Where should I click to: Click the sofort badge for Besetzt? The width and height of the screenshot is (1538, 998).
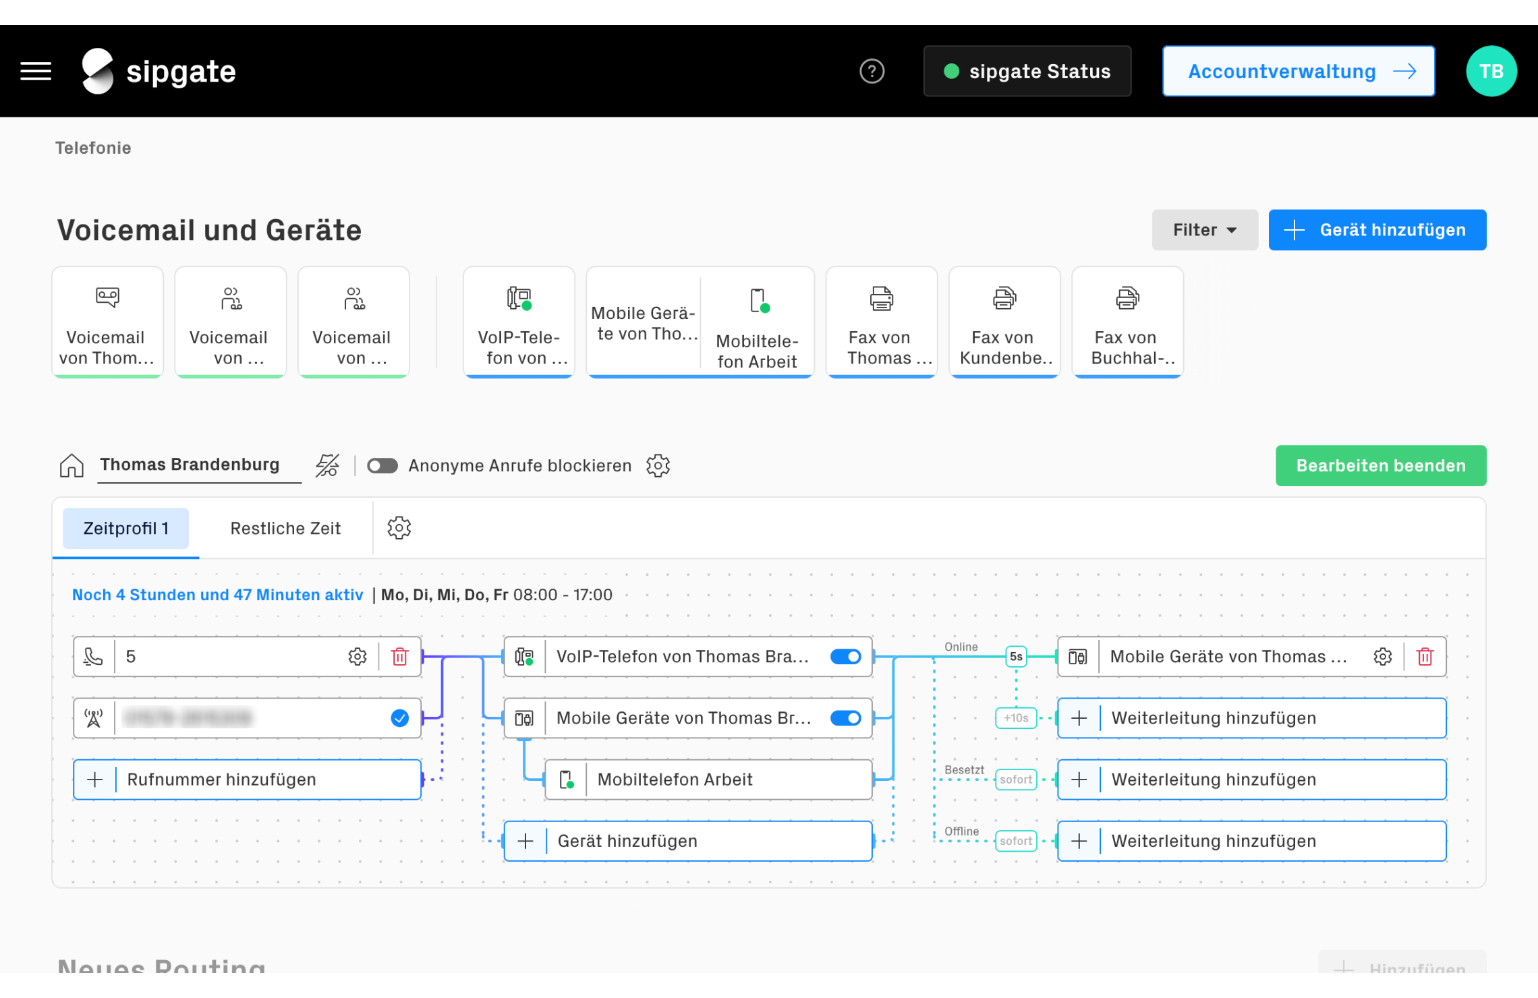tap(1016, 779)
